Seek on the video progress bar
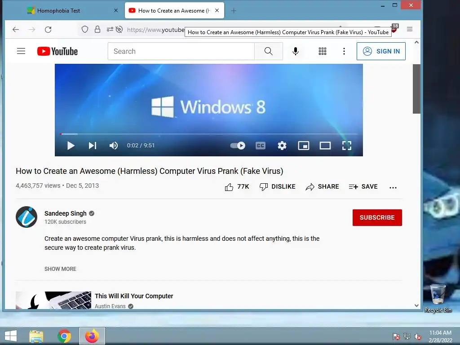The height and width of the screenshot is (345, 460). (x=209, y=134)
